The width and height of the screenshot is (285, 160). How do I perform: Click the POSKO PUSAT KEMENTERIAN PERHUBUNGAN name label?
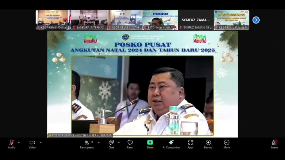(82, 135)
